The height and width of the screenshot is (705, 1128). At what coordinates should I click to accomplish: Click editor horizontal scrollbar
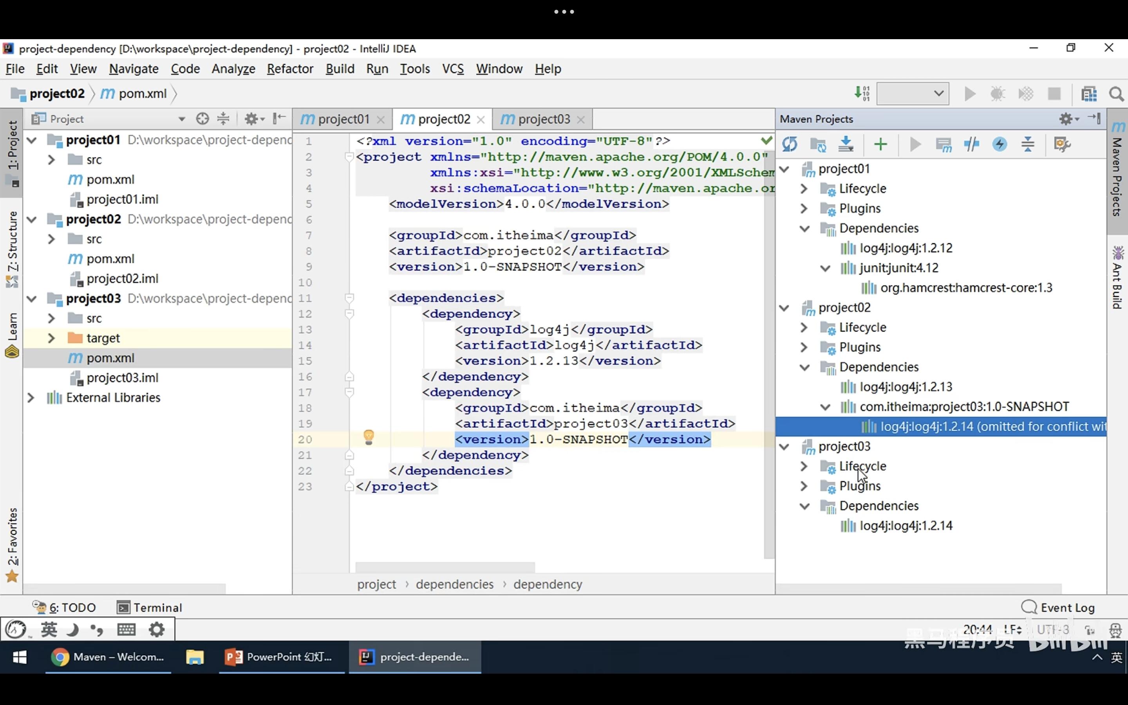(x=445, y=567)
